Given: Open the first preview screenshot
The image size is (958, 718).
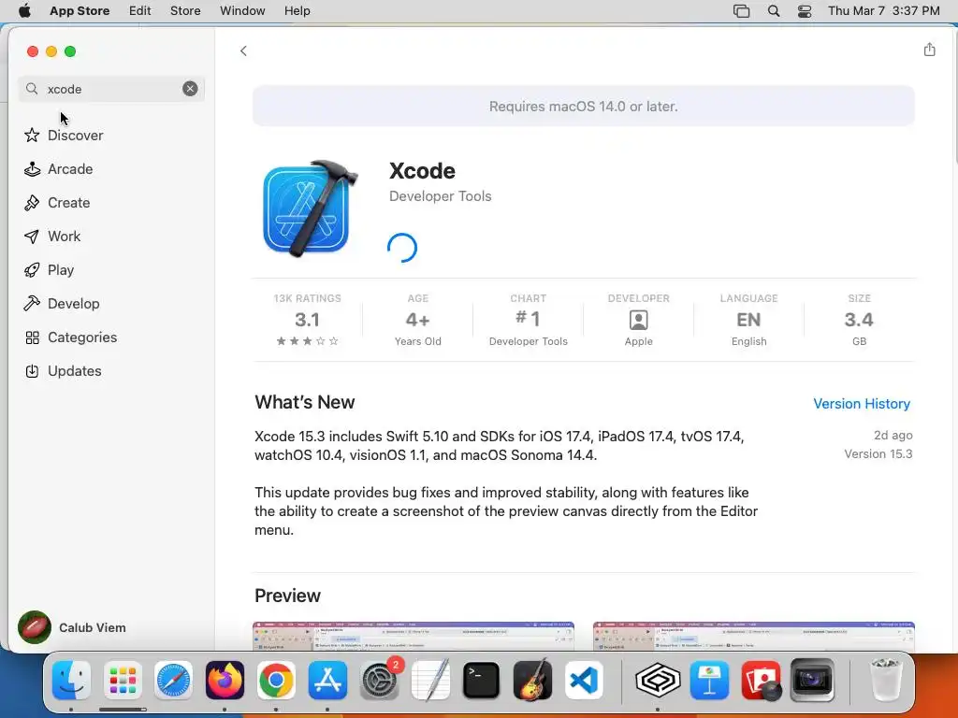Looking at the screenshot, I should (413, 636).
